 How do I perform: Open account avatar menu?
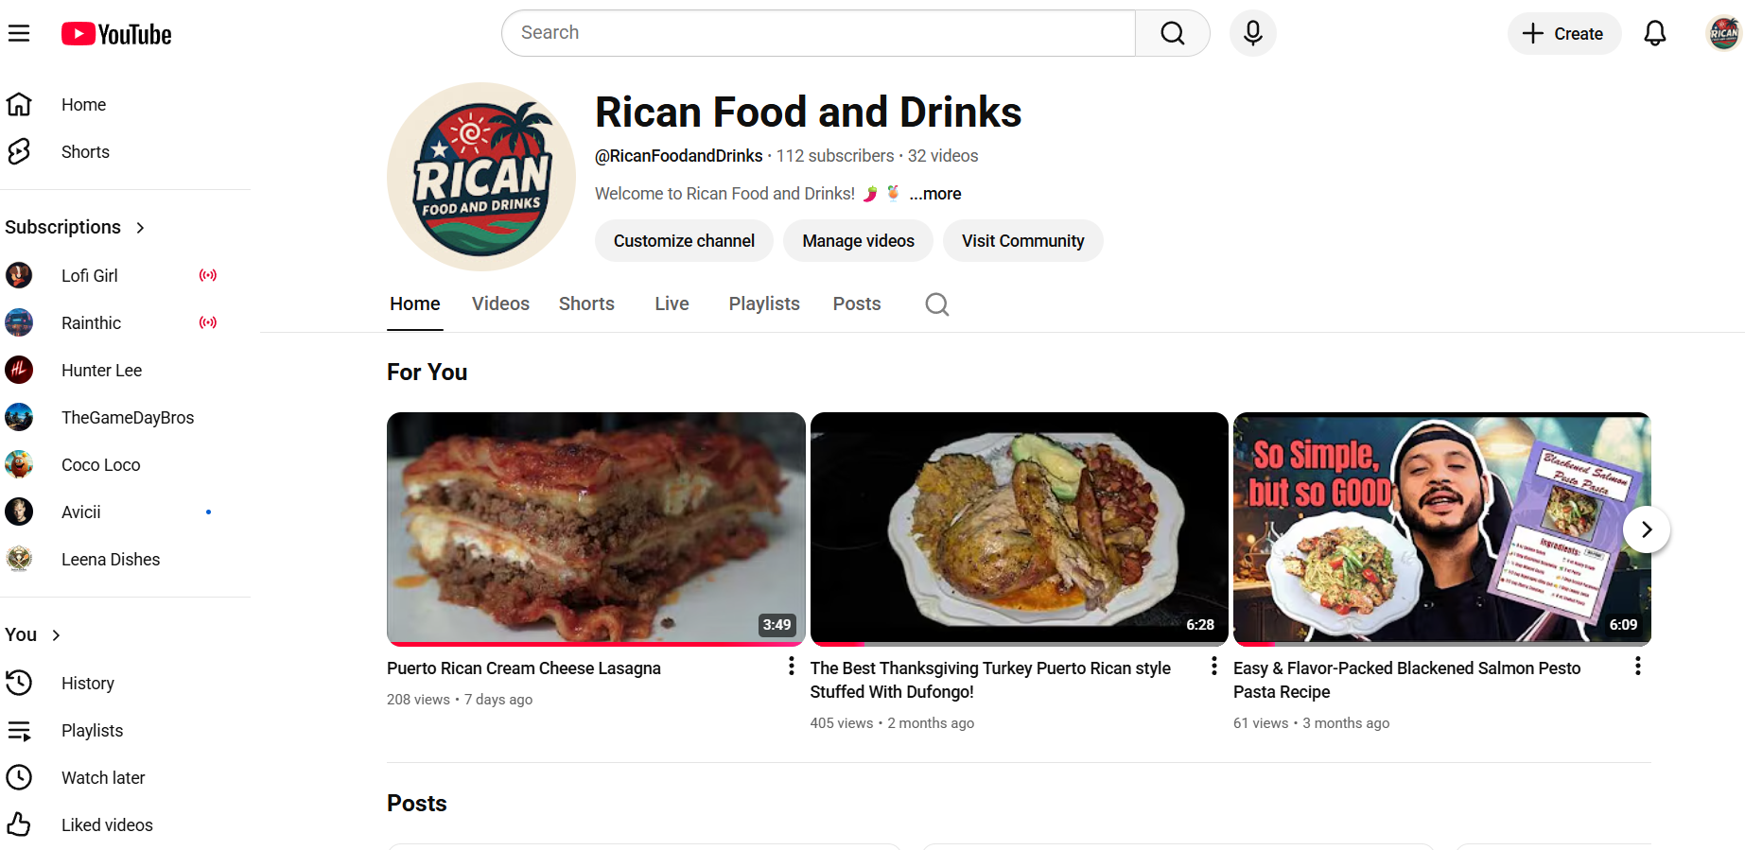(x=1723, y=34)
